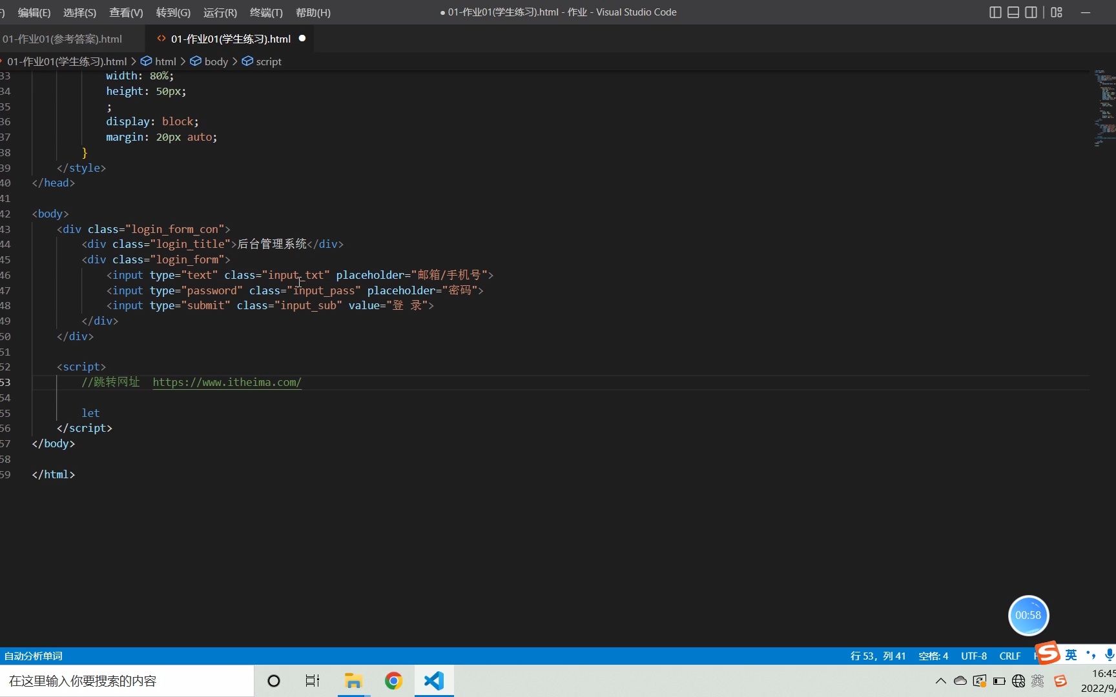Click the HTML file icon on the 学生练习 tab
The width and height of the screenshot is (1116, 697).
click(x=161, y=39)
